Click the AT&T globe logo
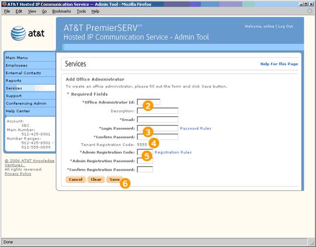 (18, 33)
